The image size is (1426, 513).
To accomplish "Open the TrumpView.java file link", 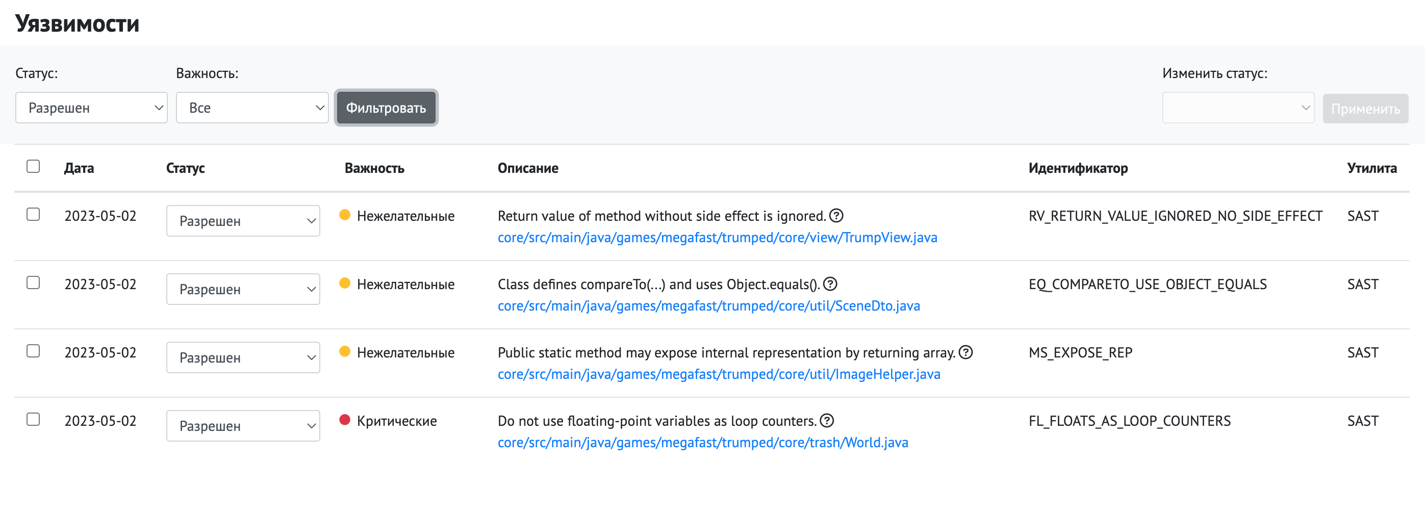I will pos(717,238).
